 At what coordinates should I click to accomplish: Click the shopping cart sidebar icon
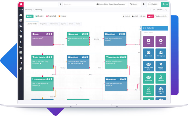(21, 36)
